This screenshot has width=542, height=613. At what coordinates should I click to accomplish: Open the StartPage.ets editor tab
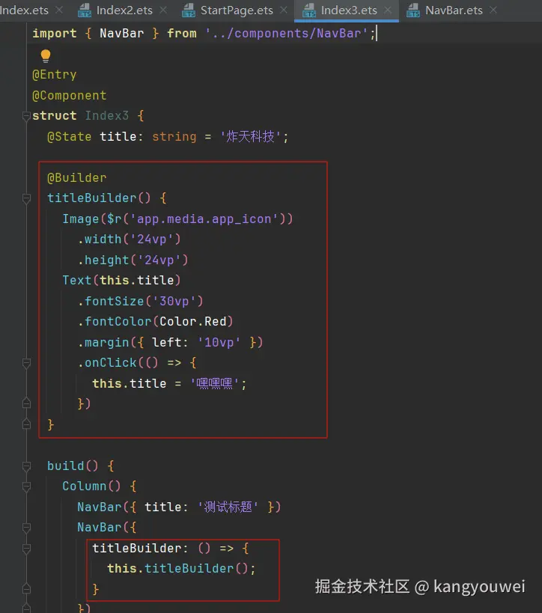[237, 10]
